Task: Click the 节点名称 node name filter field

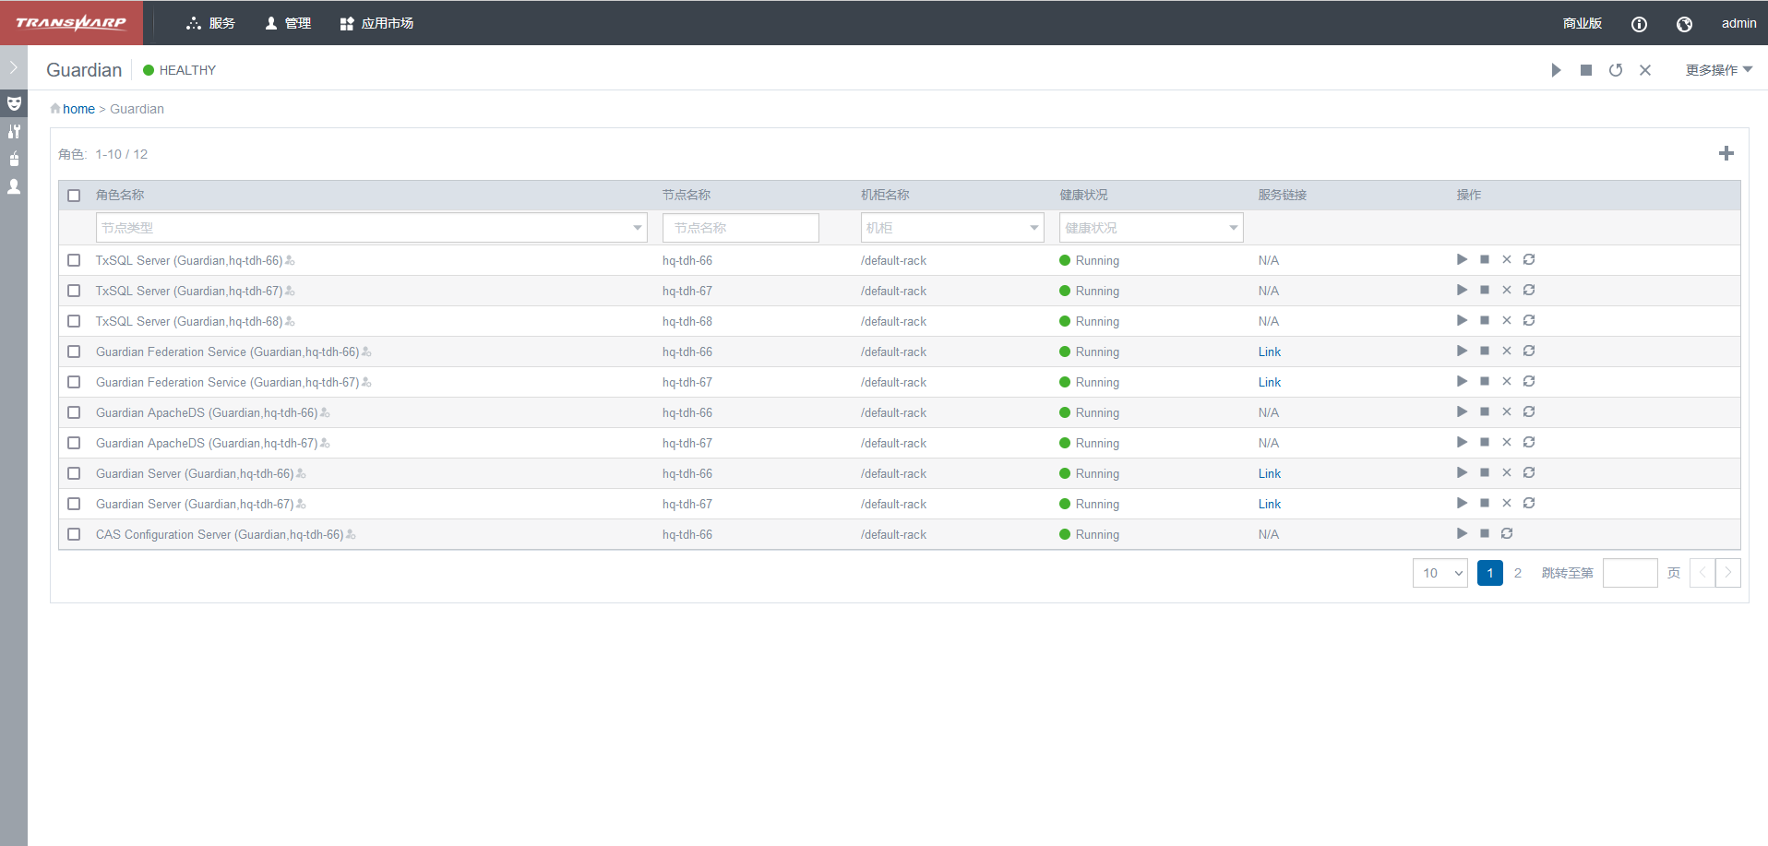Action: click(740, 228)
